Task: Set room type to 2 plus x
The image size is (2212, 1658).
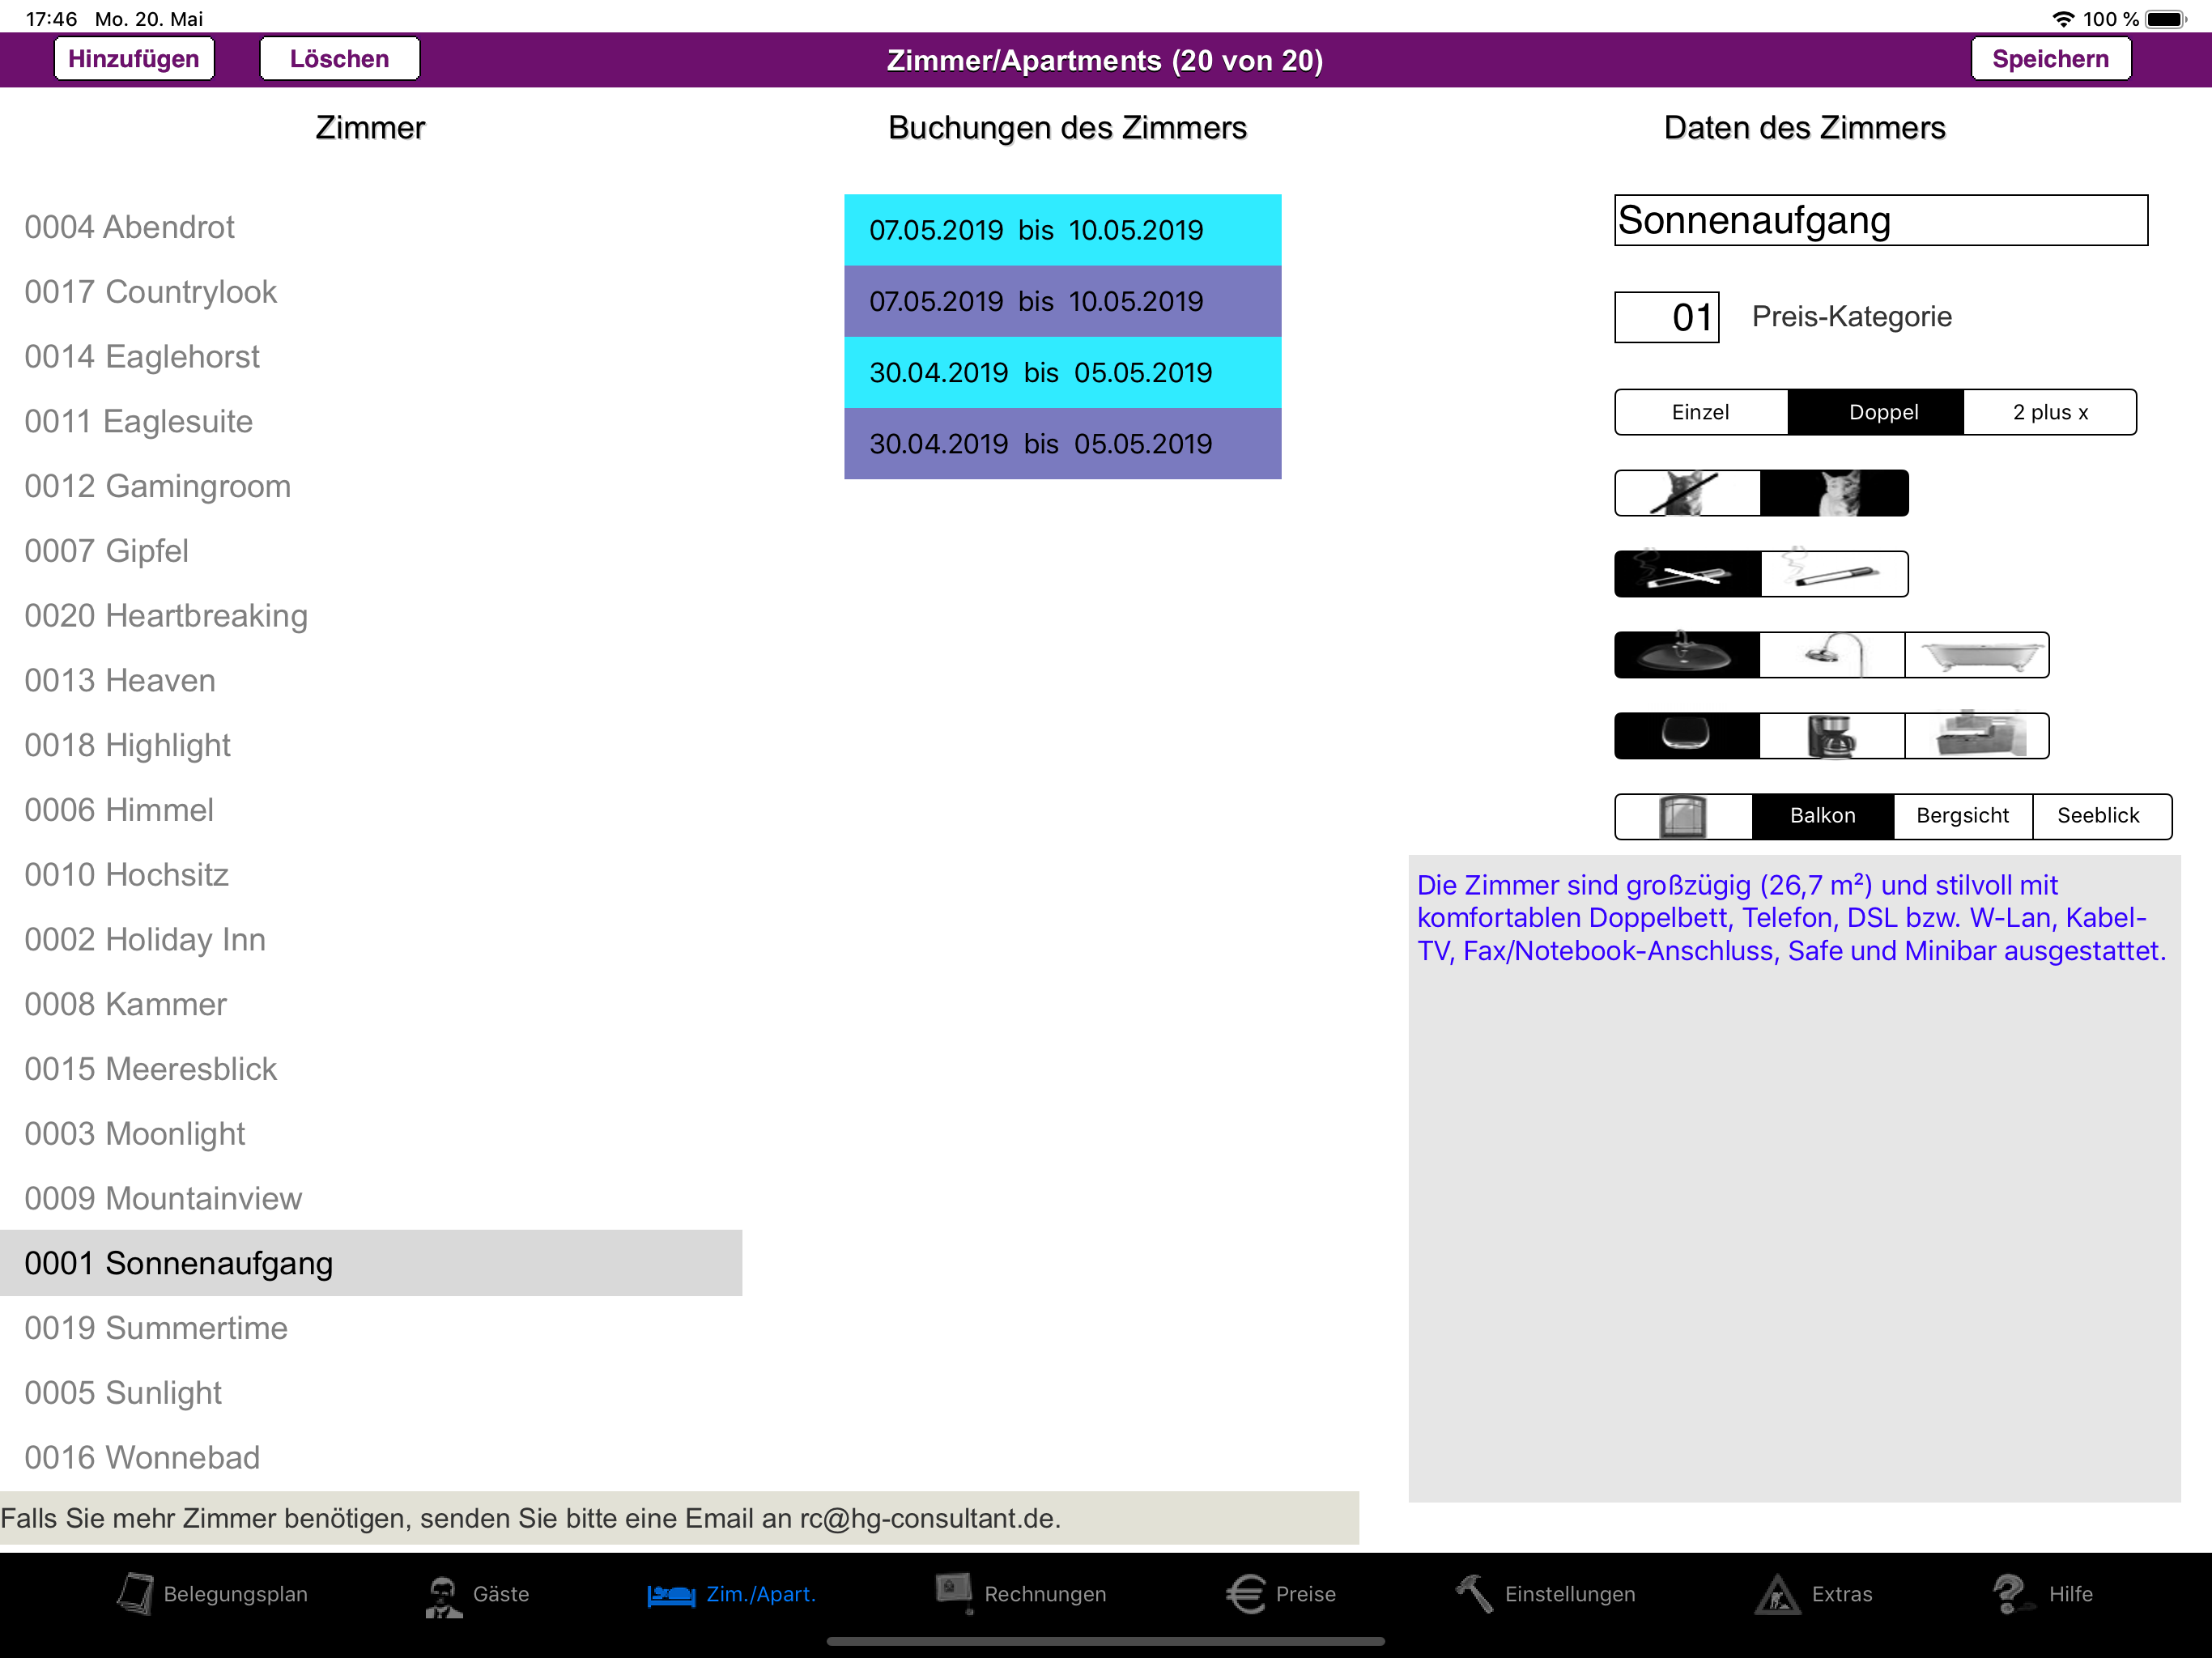Action: [x=2050, y=412]
